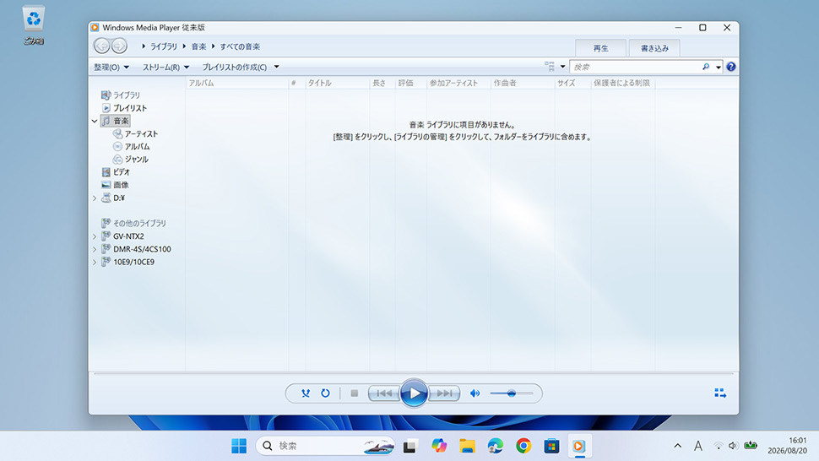Screen dimensions: 819x461
Task: Sort by the 長さ column header
Action: click(x=382, y=83)
